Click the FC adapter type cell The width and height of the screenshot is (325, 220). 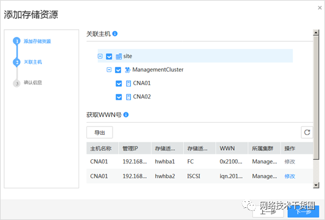coord(190,162)
